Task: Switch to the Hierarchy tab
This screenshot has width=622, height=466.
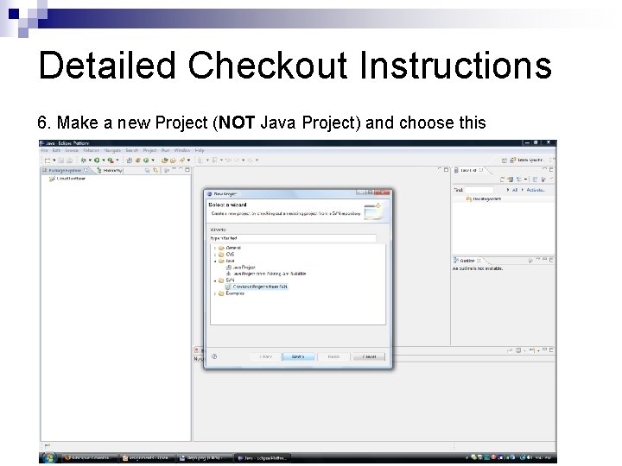Action: click(110, 170)
